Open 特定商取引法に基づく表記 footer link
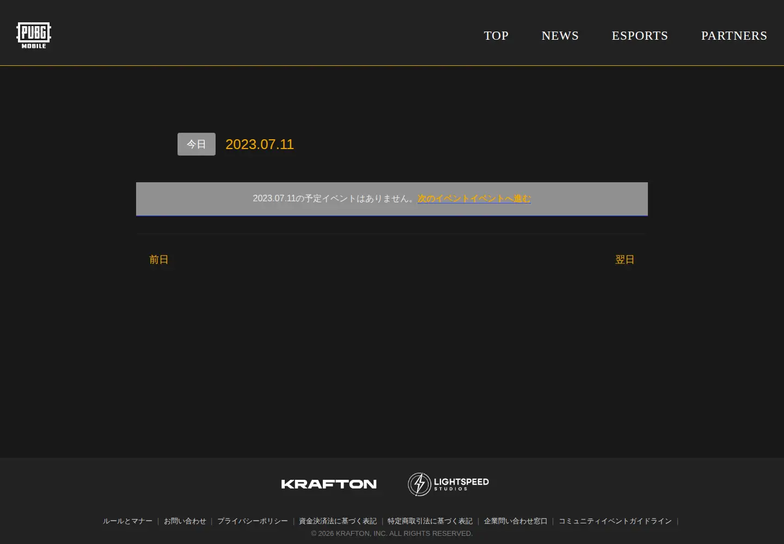 [430, 521]
